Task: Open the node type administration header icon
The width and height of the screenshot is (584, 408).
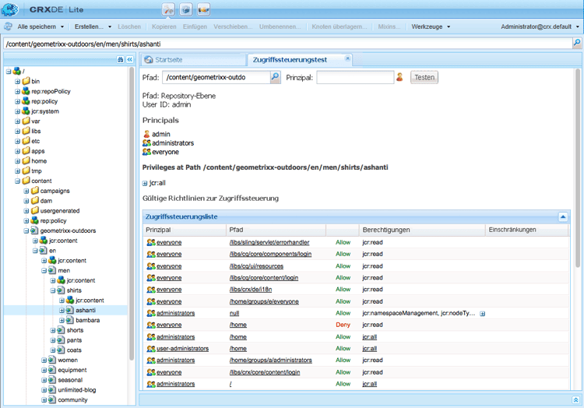Action: pyautogui.click(x=203, y=9)
